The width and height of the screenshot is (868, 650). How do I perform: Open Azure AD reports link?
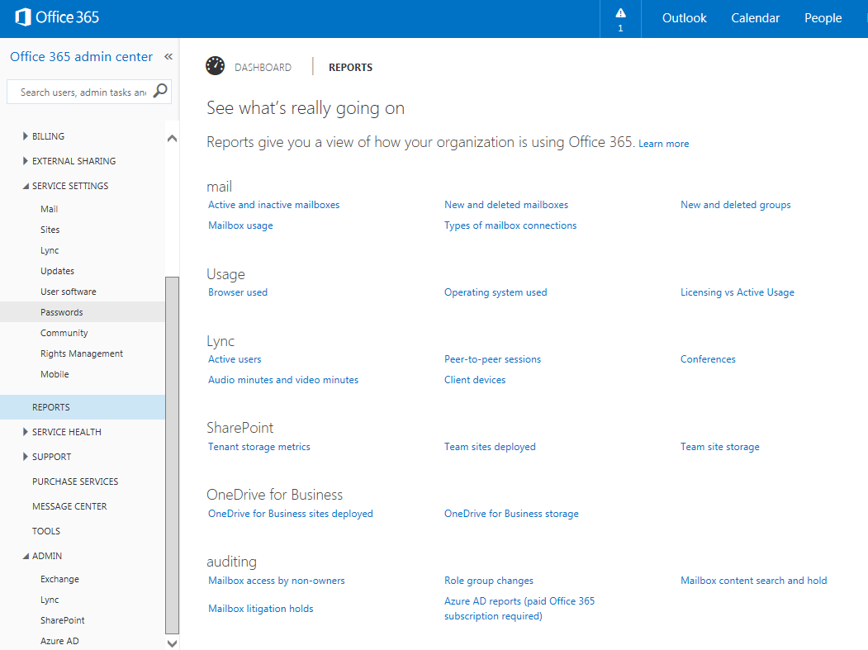click(519, 609)
